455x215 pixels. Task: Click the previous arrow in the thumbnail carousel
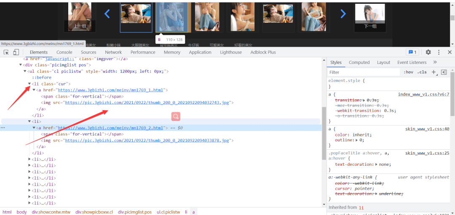107,13
